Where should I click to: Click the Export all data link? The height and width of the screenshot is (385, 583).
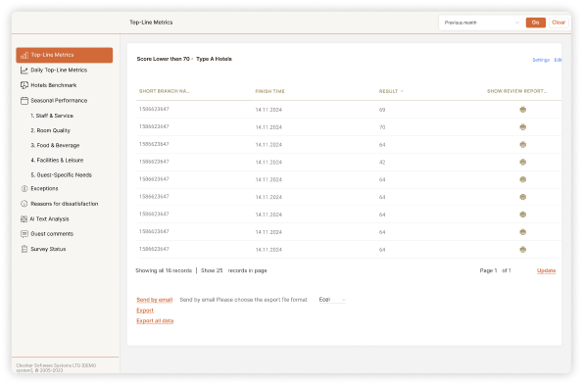pyautogui.click(x=155, y=320)
